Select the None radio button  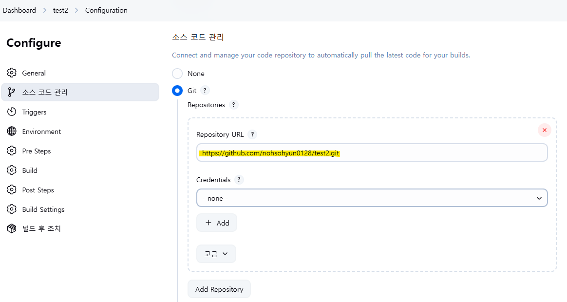(x=178, y=74)
